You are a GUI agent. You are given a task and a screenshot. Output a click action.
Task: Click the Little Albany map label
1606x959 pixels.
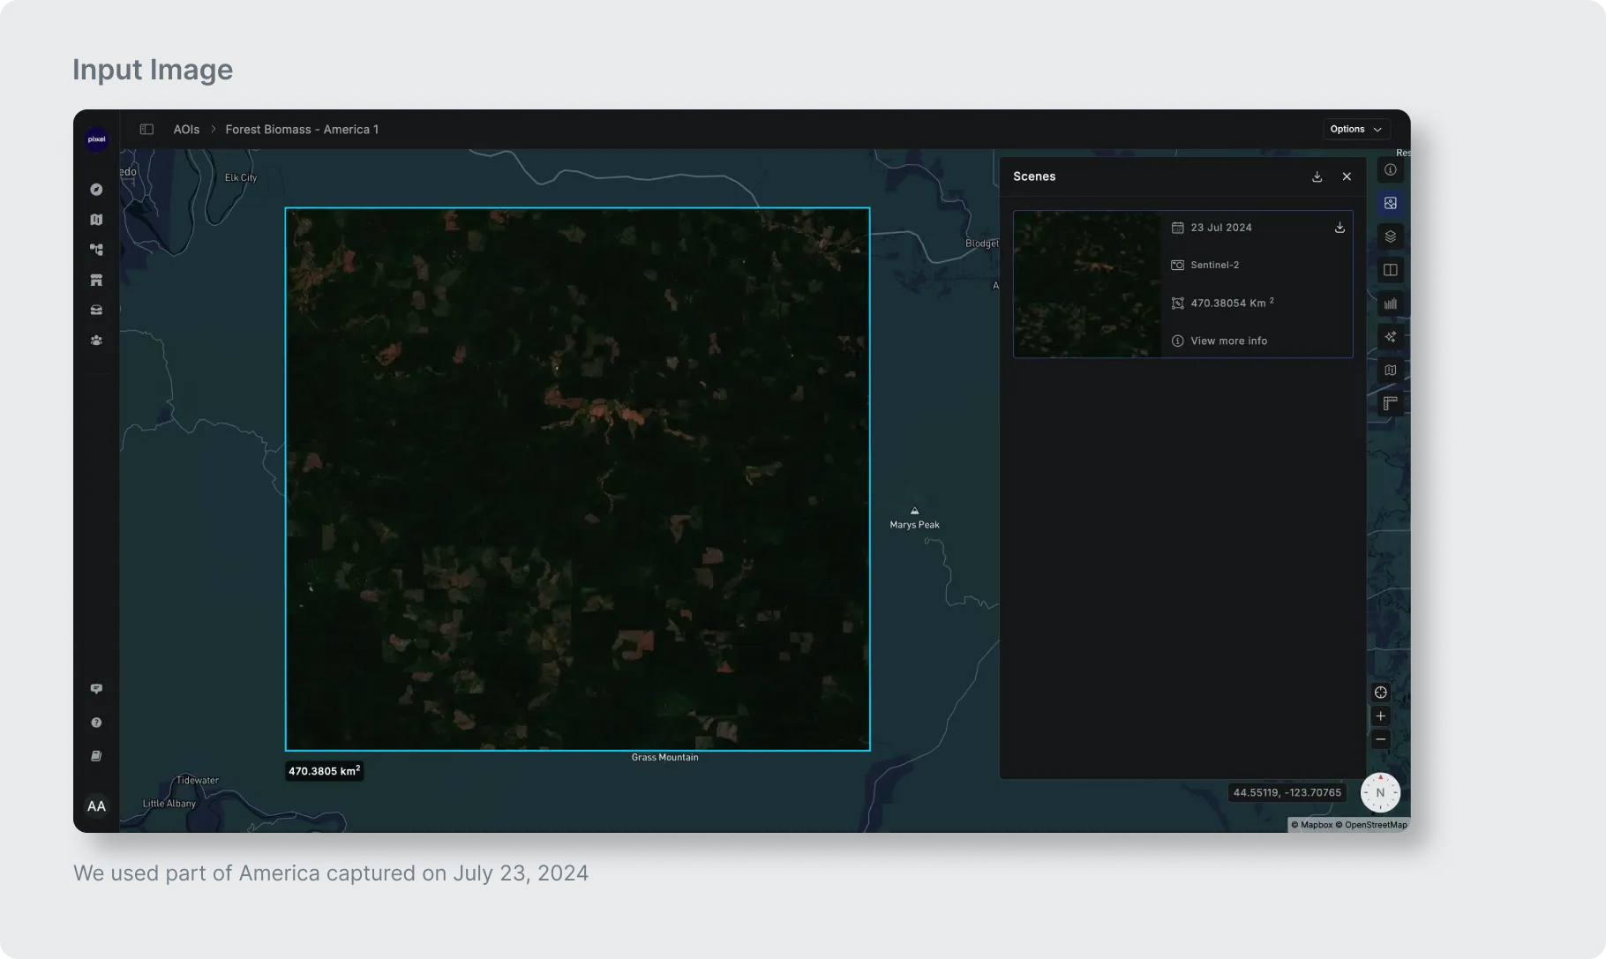[169, 804]
